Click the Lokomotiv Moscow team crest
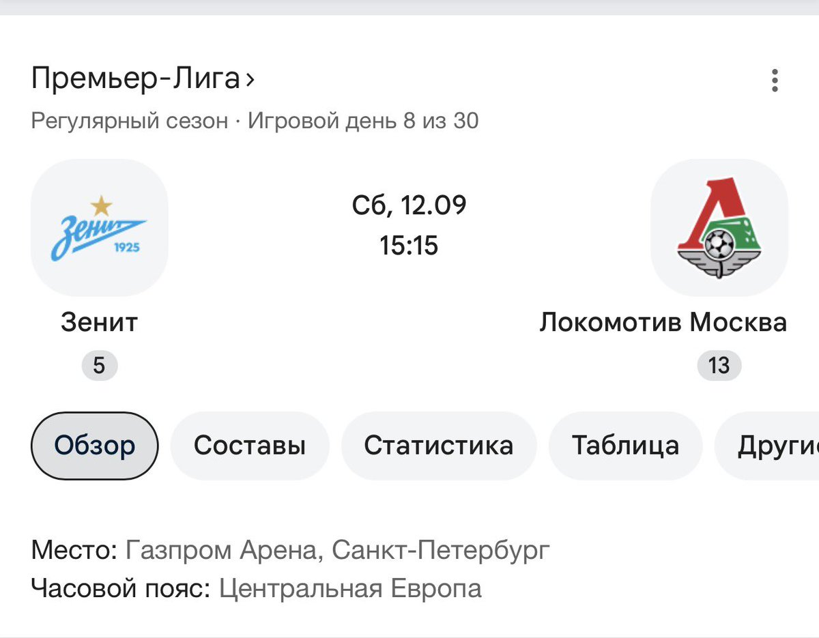 719,227
